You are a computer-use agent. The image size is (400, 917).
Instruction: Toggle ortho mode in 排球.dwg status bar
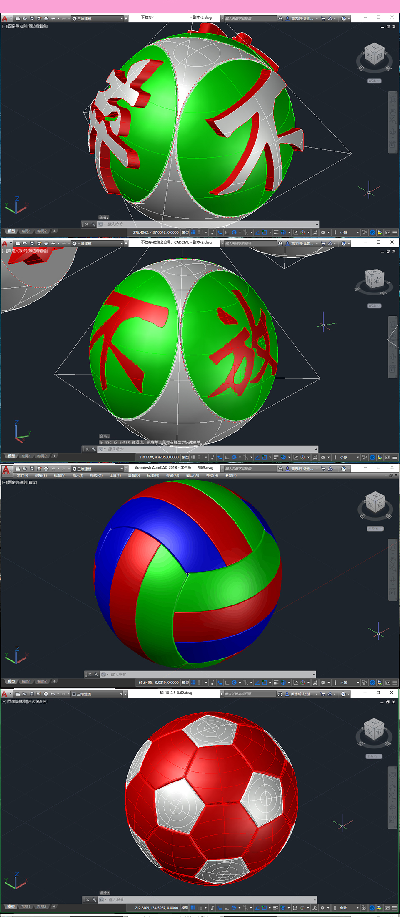[x=227, y=683]
